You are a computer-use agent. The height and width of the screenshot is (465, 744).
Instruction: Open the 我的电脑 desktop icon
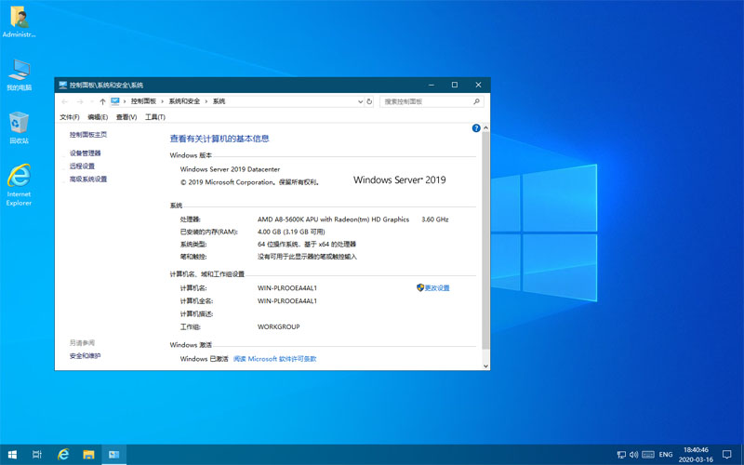19,75
